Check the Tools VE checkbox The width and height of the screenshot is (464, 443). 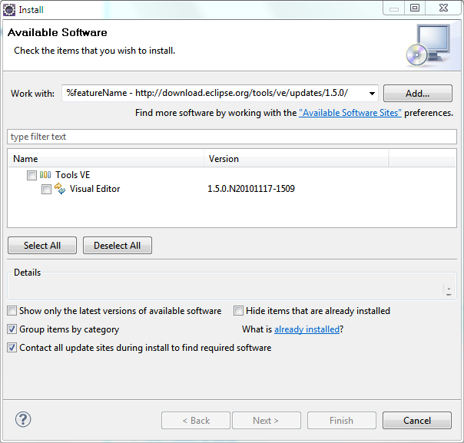(31, 175)
